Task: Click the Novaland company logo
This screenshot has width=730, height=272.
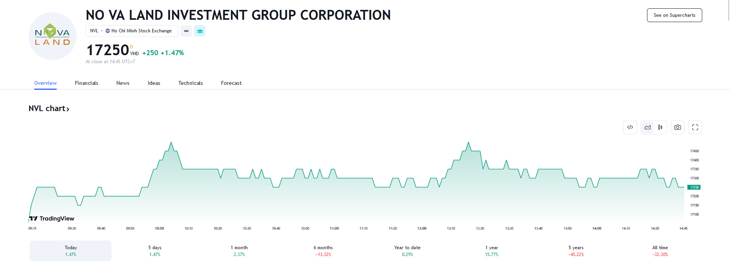Action: coord(53,36)
